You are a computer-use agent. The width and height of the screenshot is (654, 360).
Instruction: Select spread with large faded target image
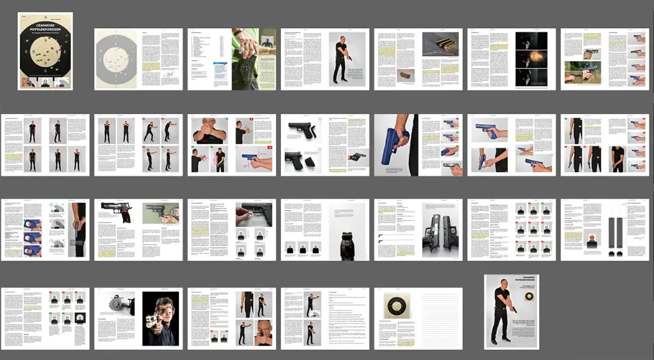tap(139, 59)
